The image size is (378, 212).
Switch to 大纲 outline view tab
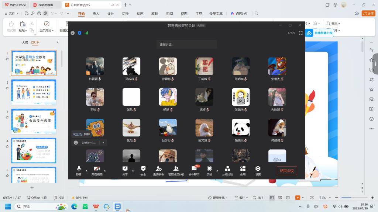click(25, 42)
